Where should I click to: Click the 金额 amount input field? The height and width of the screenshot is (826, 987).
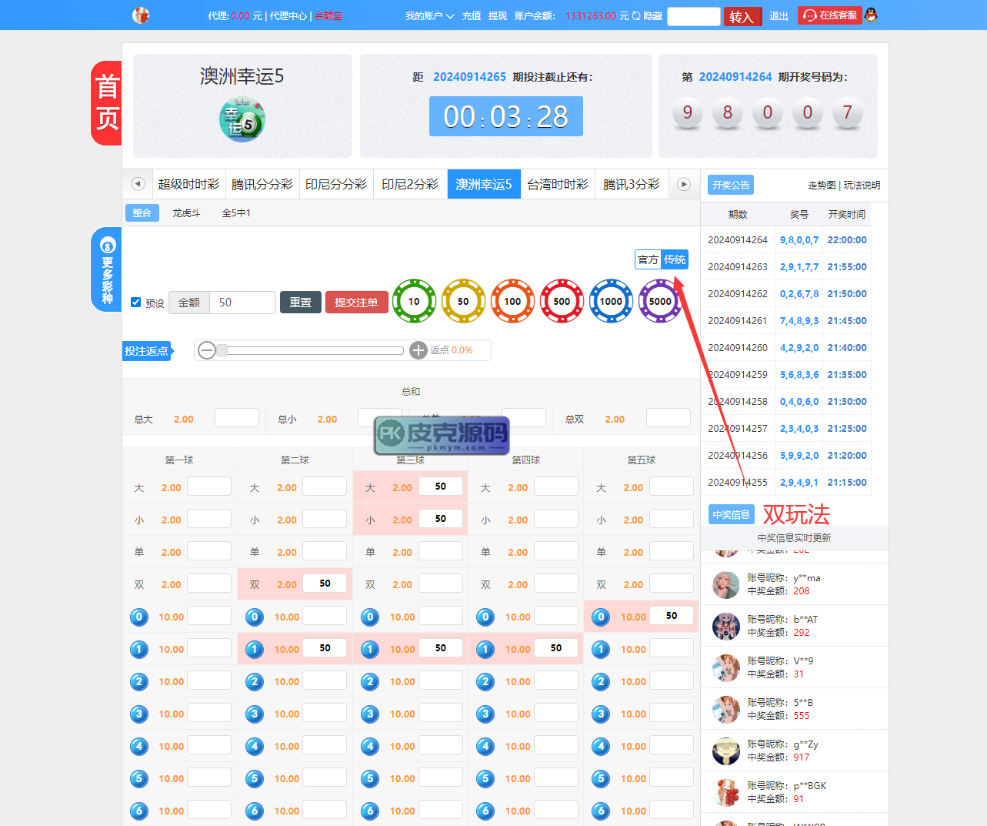coord(242,303)
